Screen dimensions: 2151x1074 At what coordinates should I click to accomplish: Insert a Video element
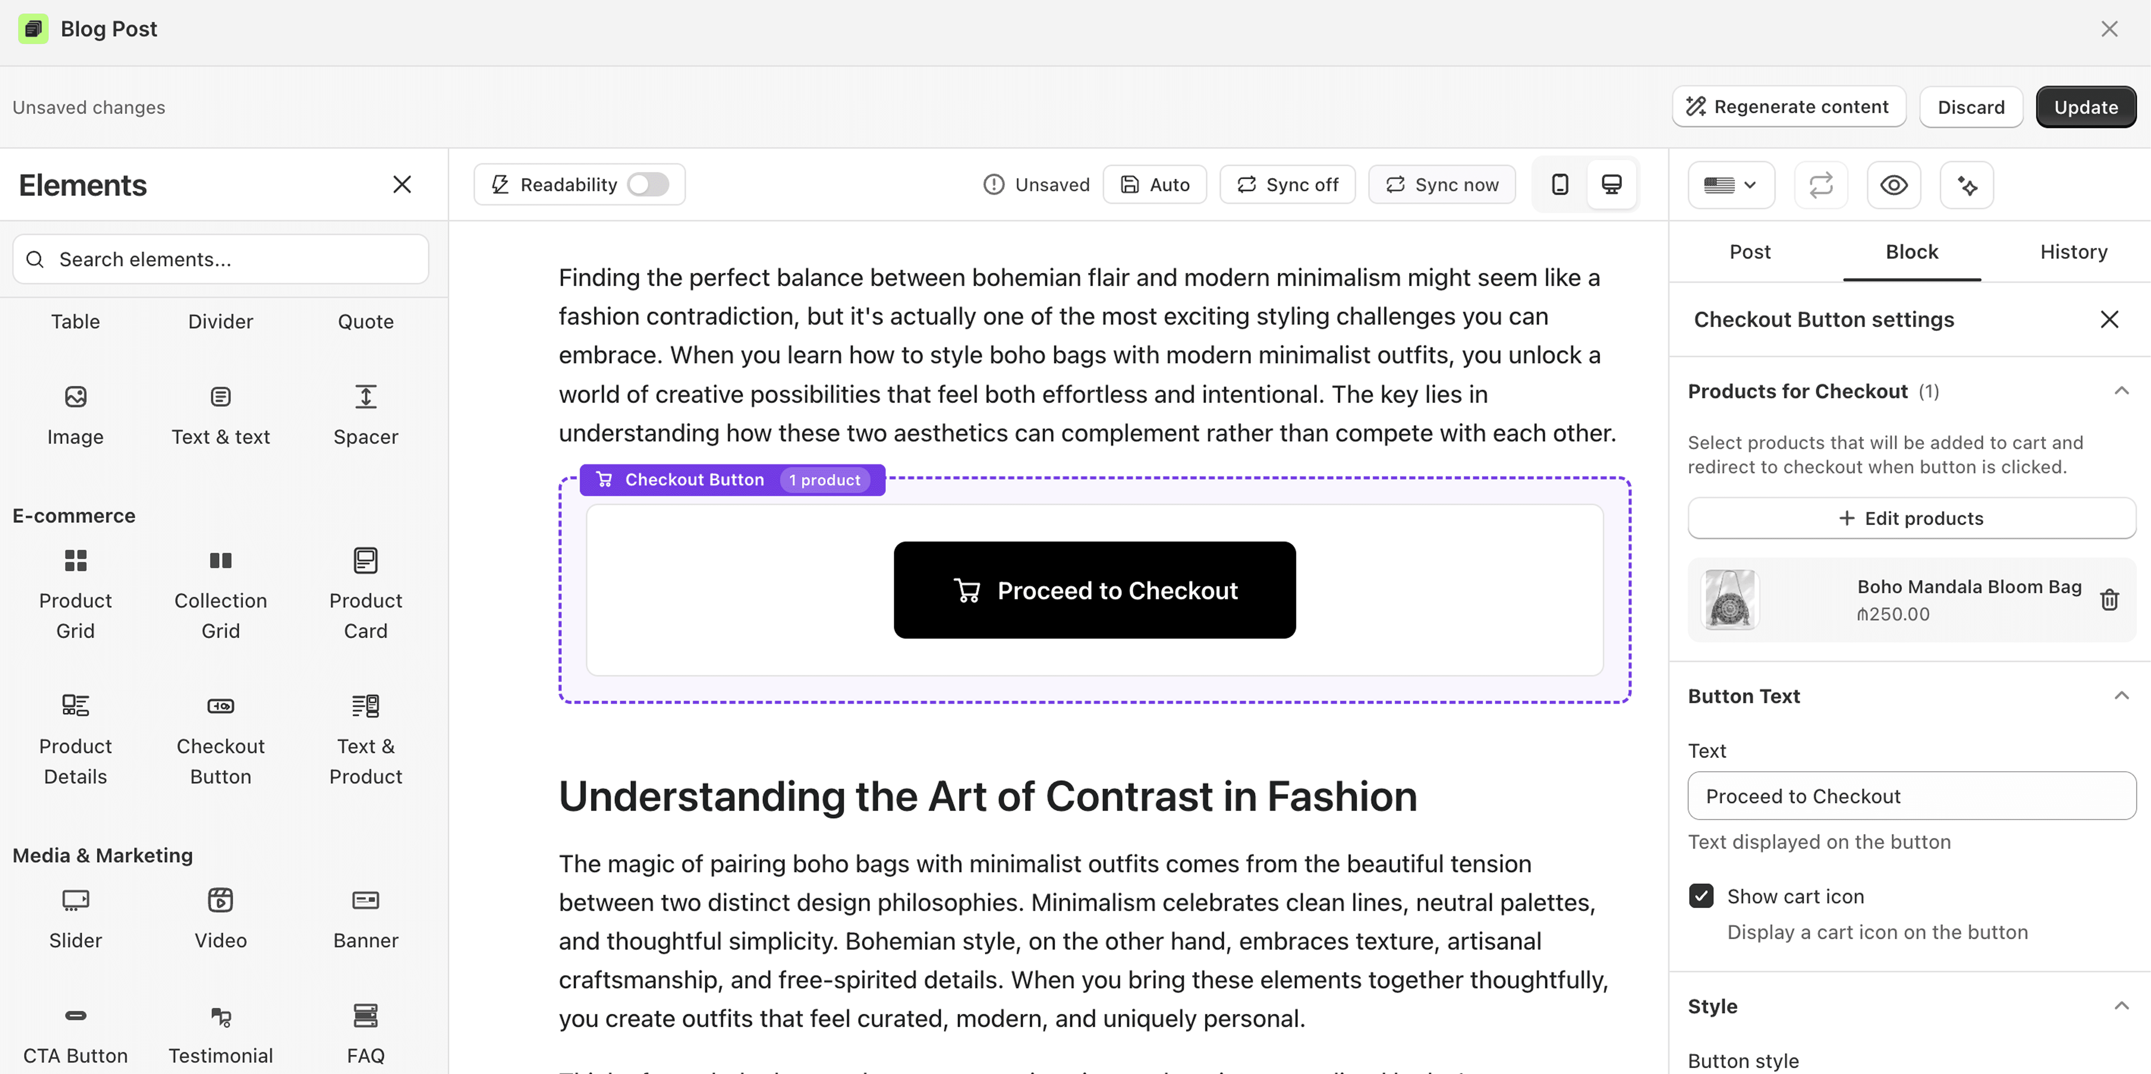(220, 919)
